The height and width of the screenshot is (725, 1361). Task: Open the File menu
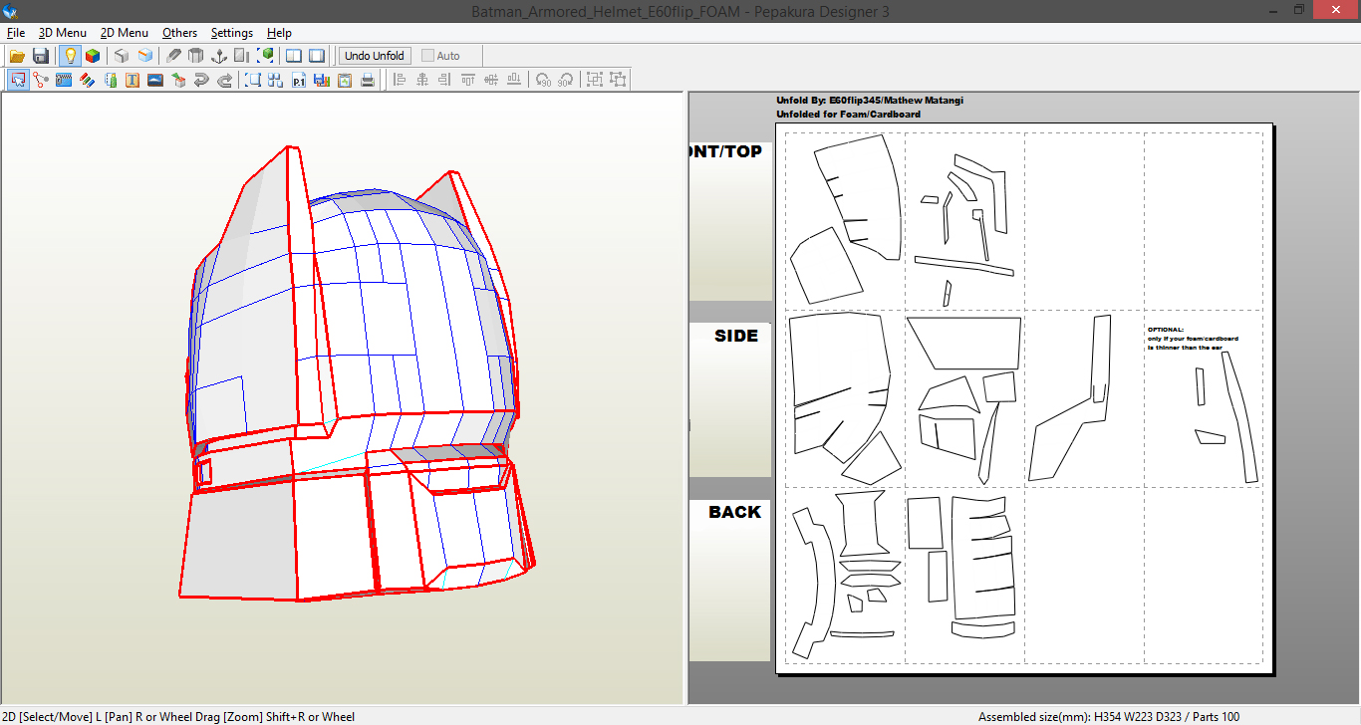16,33
